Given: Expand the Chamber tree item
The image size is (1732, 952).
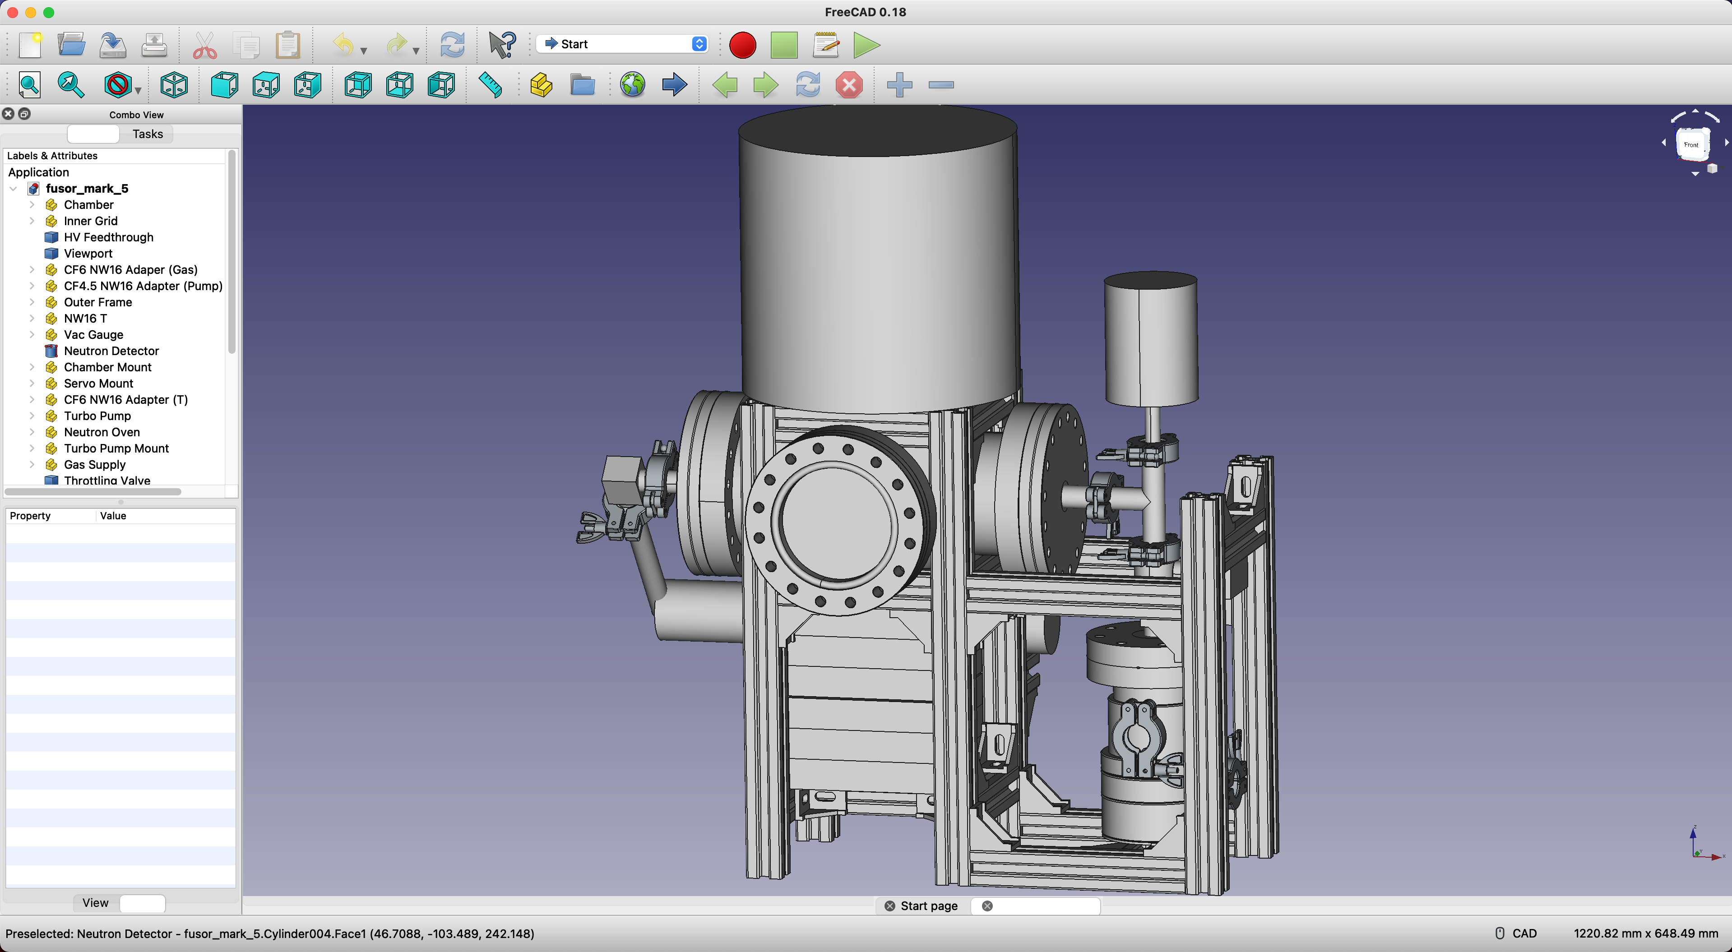Looking at the screenshot, I should pyautogui.click(x=32, y=204).
